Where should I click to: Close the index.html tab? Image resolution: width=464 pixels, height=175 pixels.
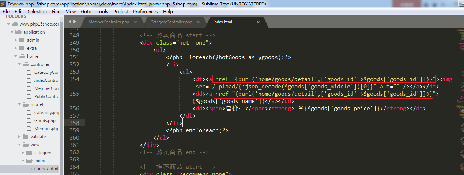[x=258, y=22]
